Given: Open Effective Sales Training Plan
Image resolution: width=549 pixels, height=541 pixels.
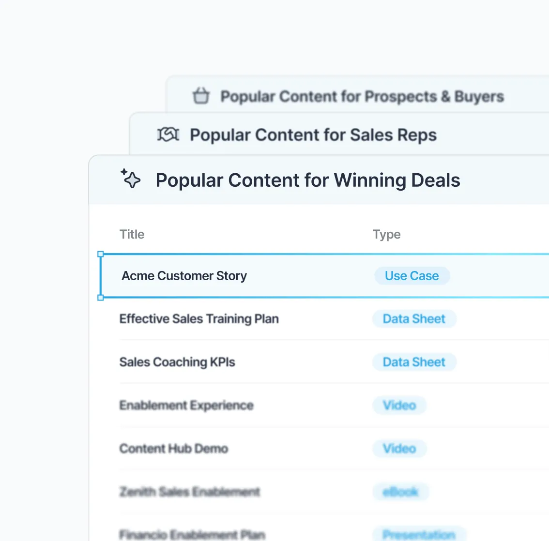Looking at the screenshot, I should [x=199, y=319].
